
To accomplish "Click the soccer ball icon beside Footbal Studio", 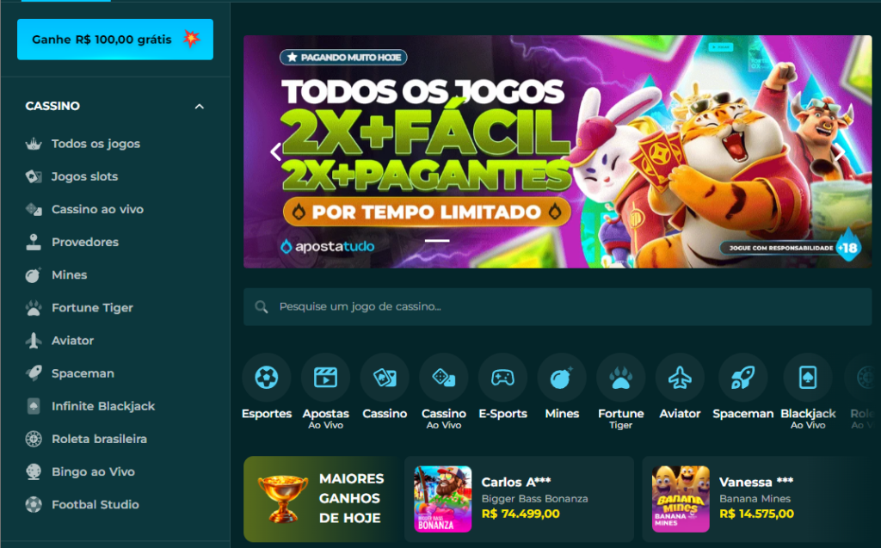I will pyautogui.click(x=34, y=504).
